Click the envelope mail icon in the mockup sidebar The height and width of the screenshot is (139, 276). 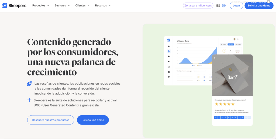pyautogui.click(x=169, y=72)
